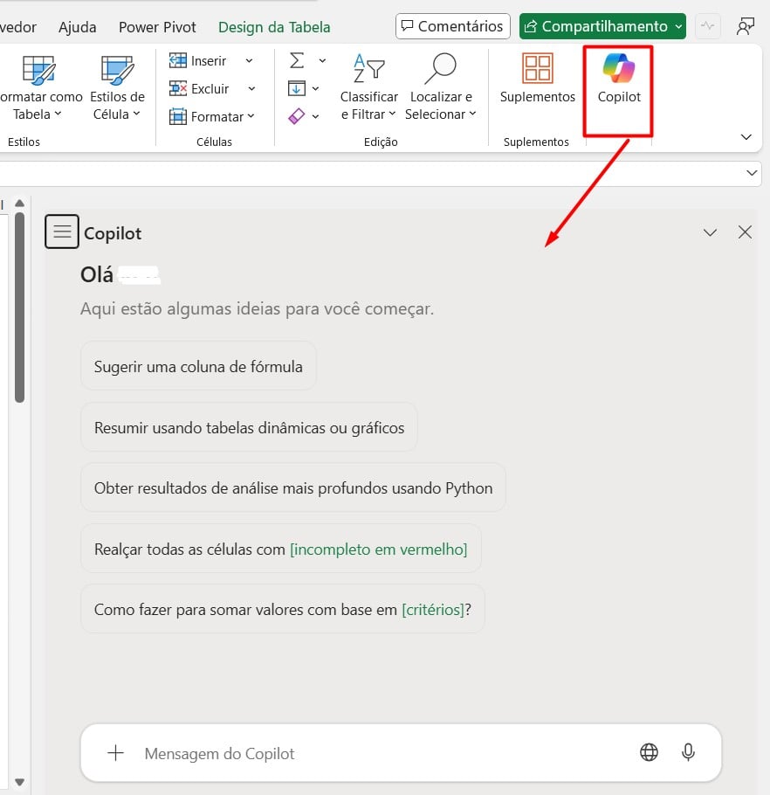770x795 pixels.
Task: Select the Python deeper analysis suggestion
Action: point(292,487)
